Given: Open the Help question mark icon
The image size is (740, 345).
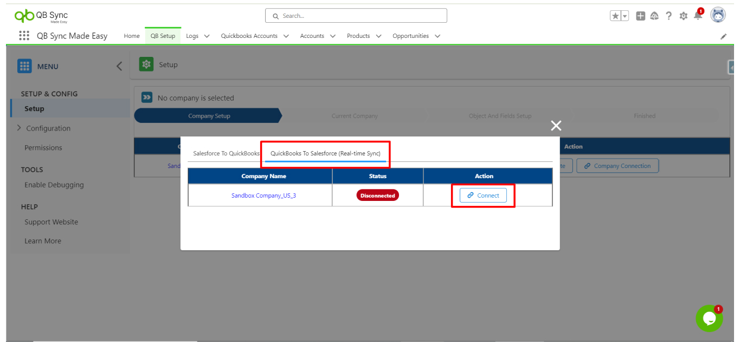Looking at the screenshot, I should coord(669,16).
